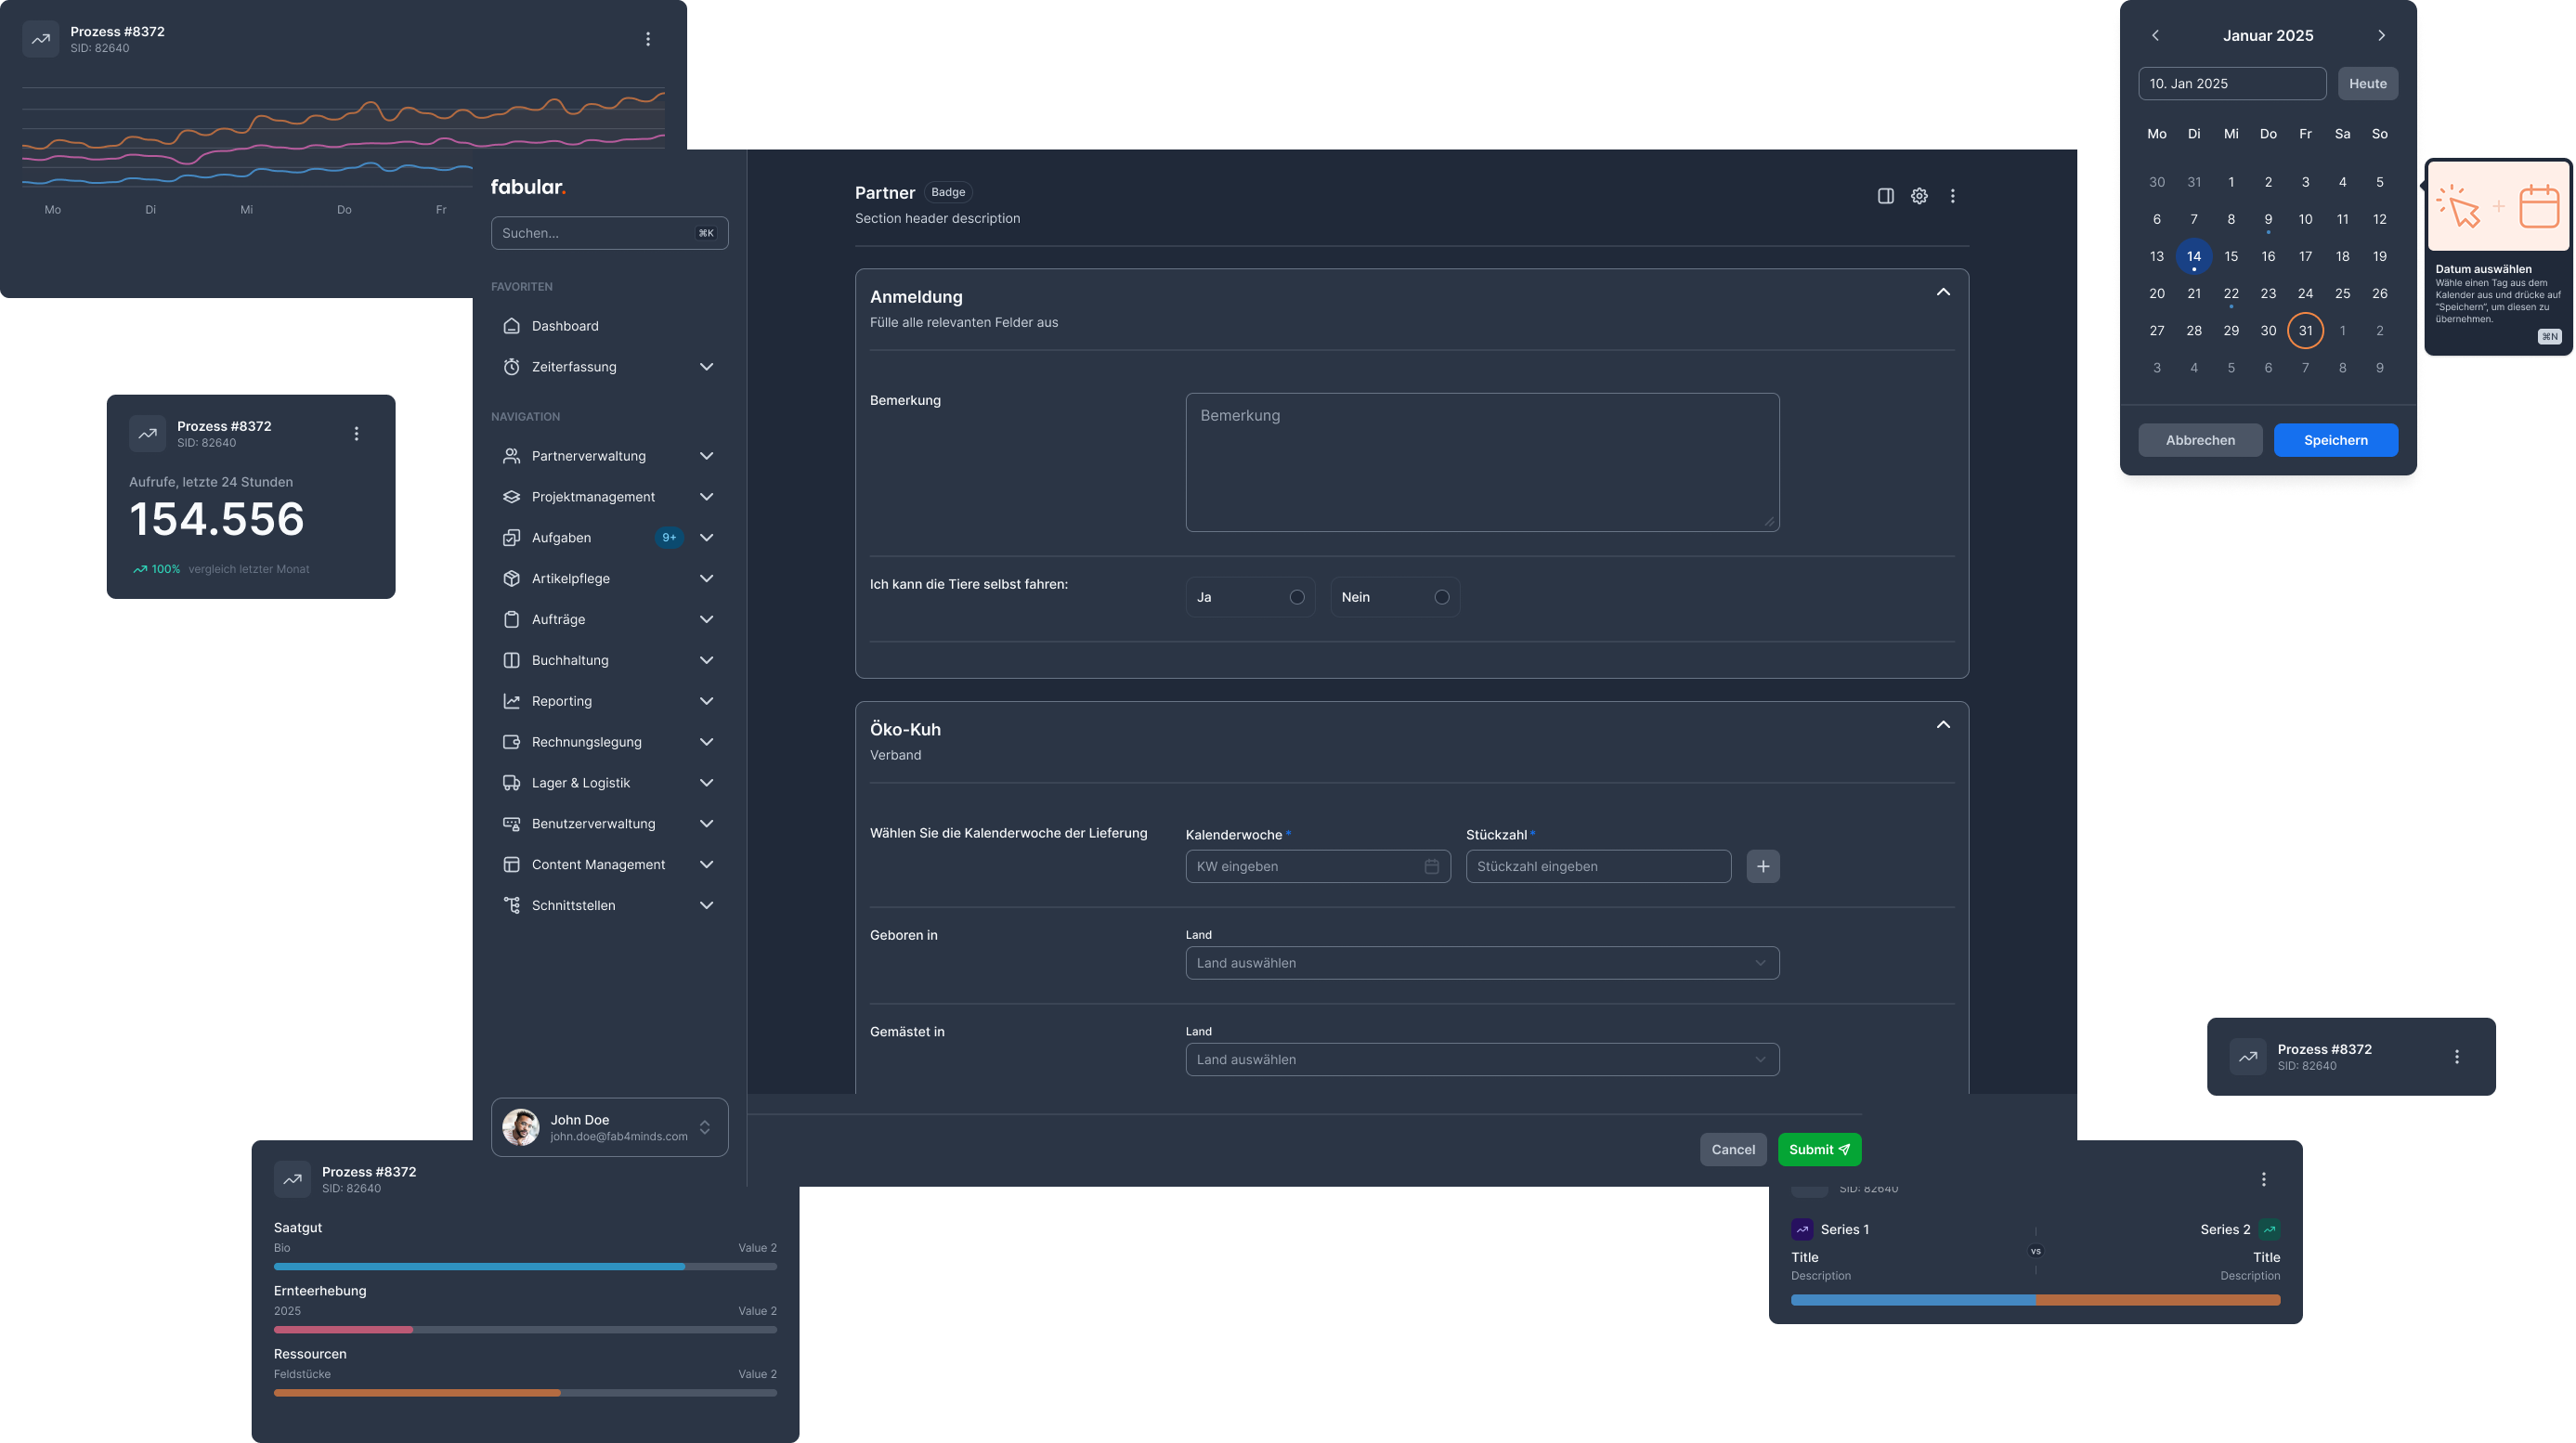
Task: Open Dashboard in the sidebar
Action: pyautogui.click(x=610, y=326)
